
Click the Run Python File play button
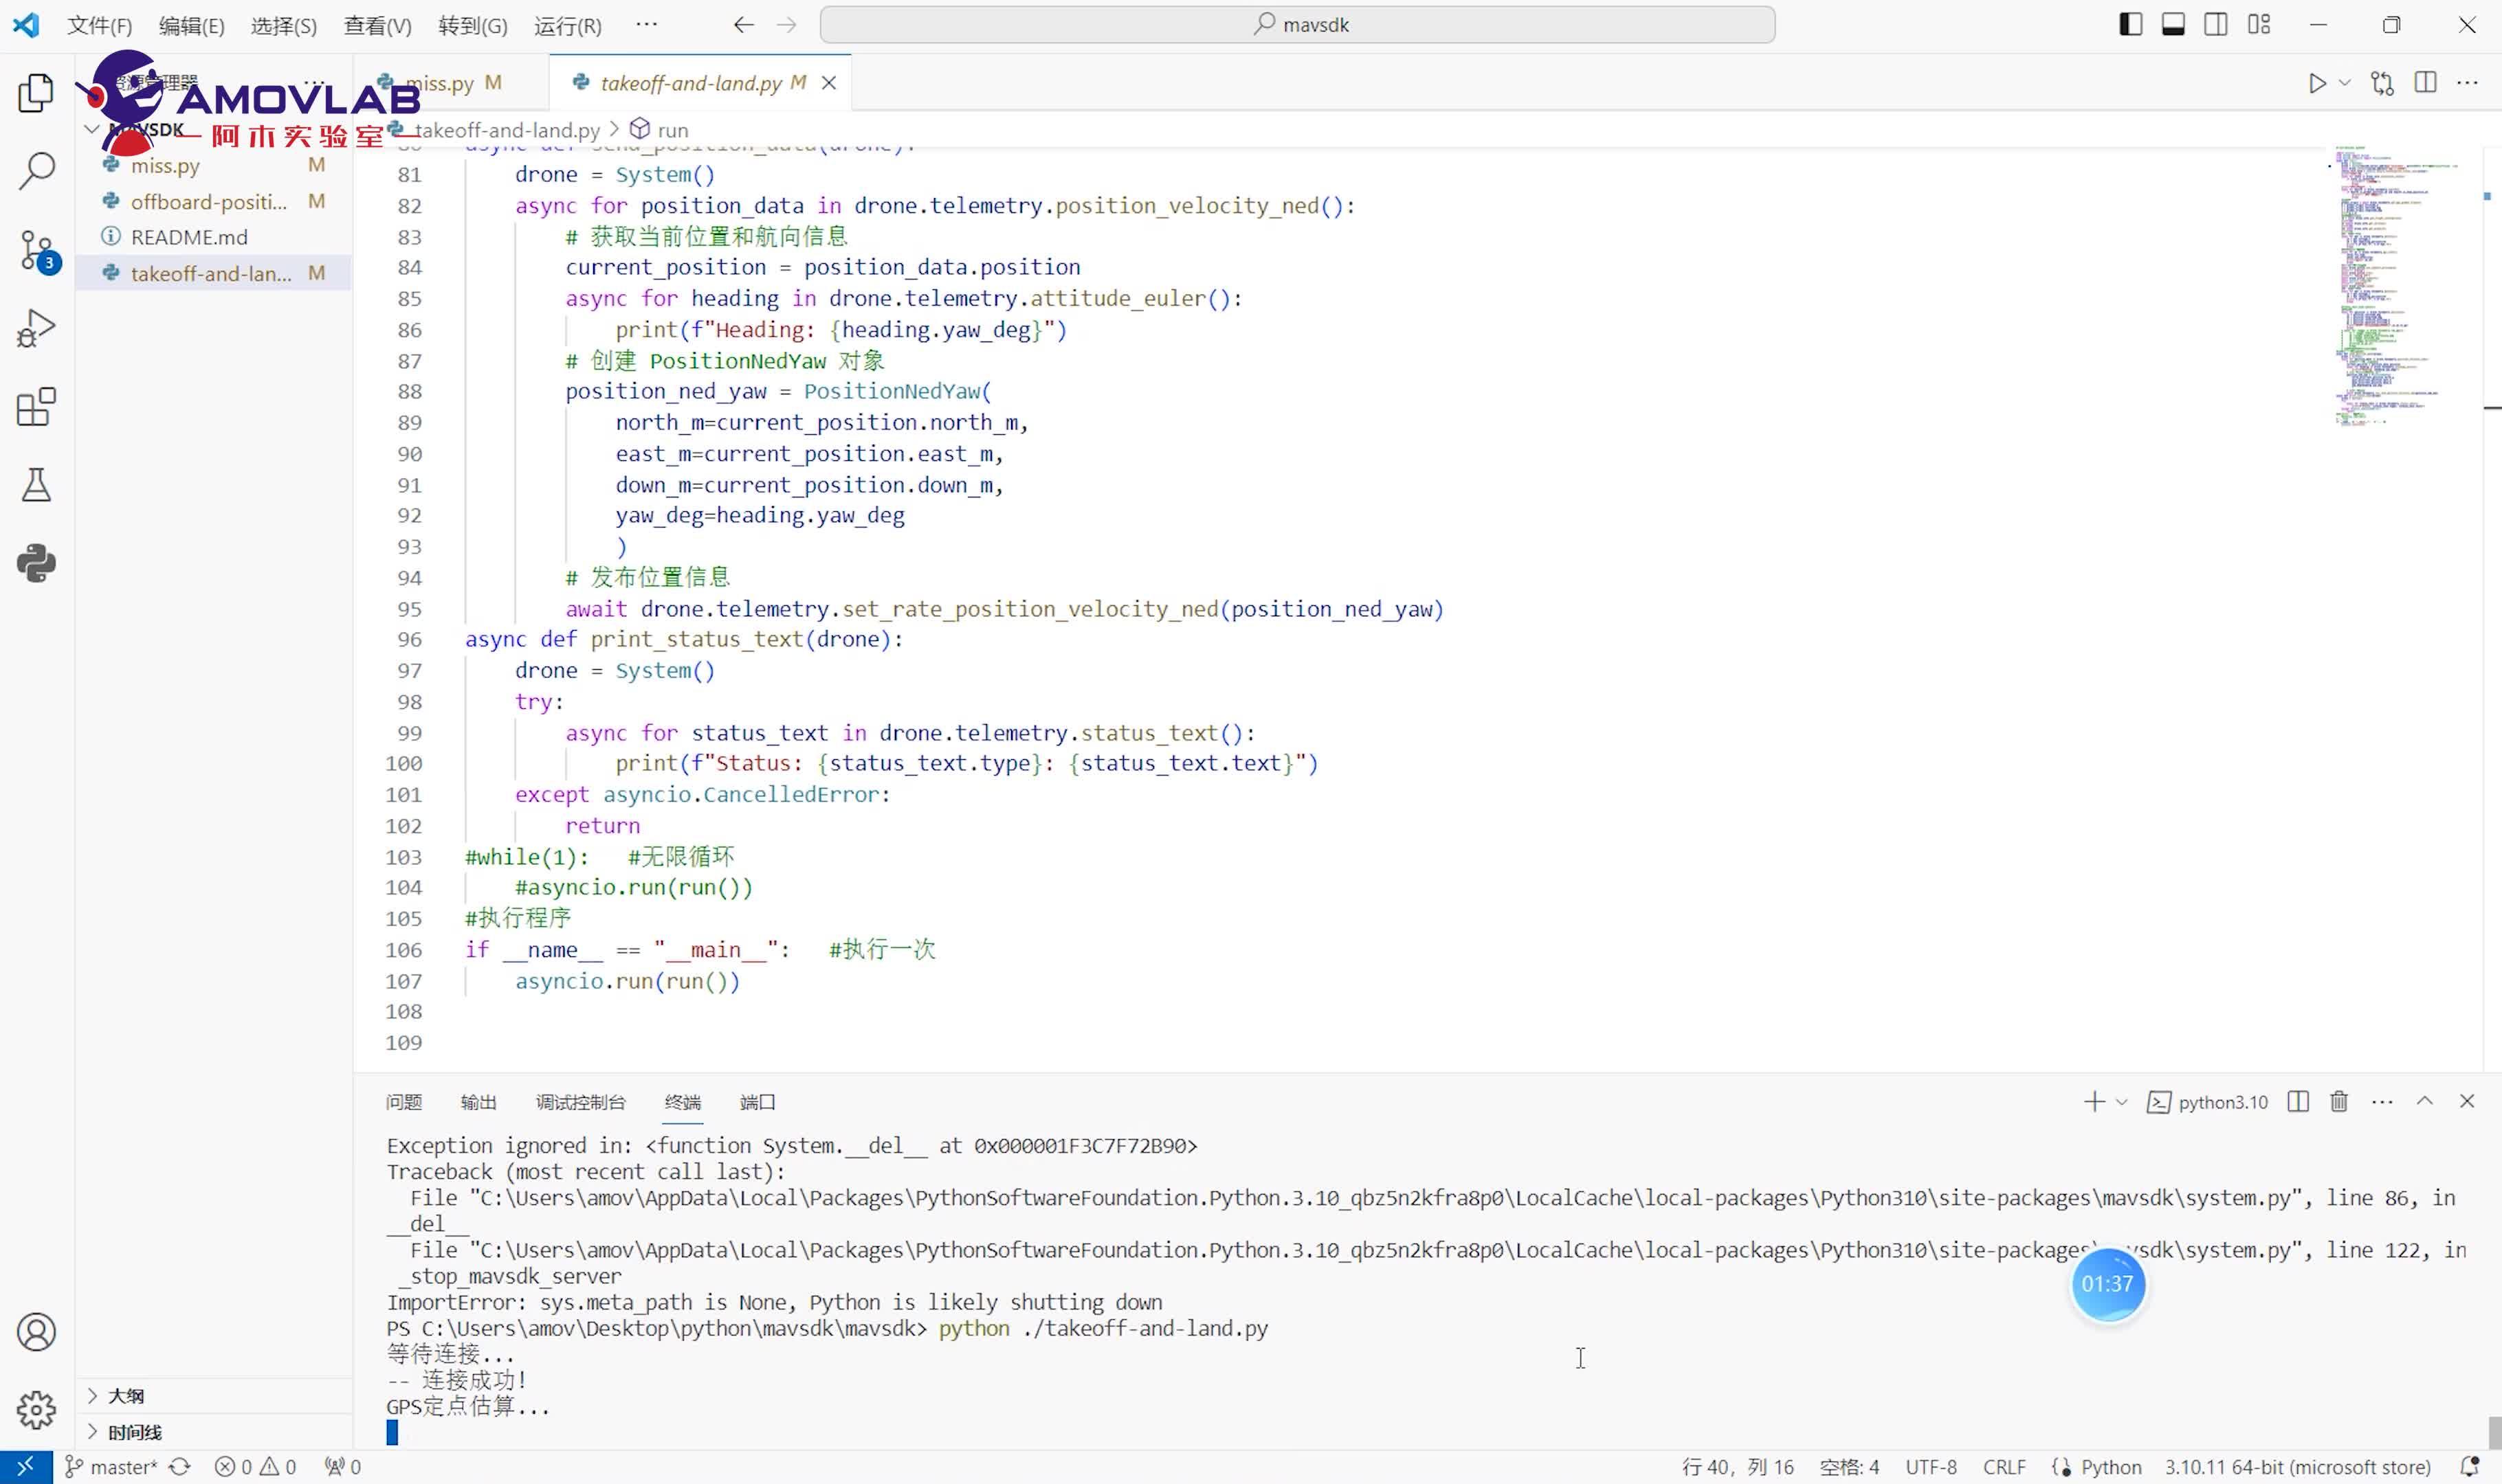pos(2316,83)
